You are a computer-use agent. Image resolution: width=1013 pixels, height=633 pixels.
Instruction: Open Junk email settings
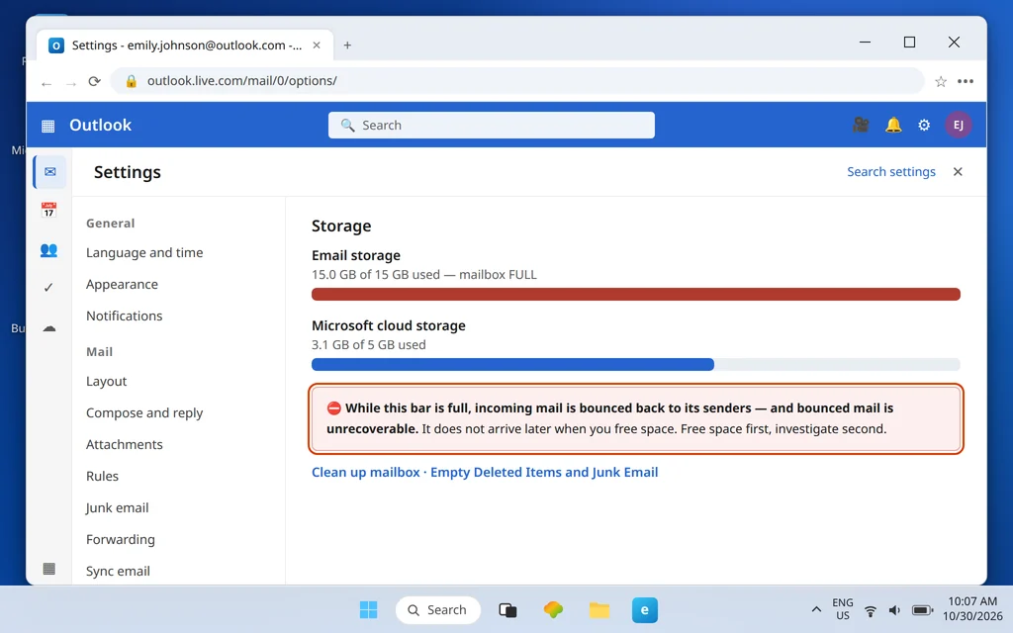click(118, 507)
